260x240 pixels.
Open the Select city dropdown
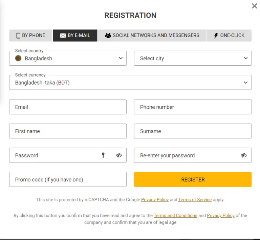[193, 58]
